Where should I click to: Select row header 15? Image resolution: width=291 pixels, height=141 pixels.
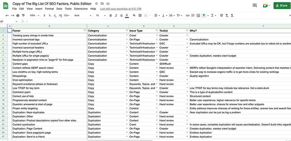[3, 88]
